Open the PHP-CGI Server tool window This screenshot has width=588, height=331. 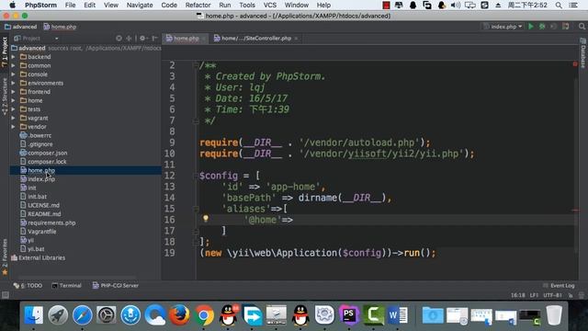click(x=116, y=286)
